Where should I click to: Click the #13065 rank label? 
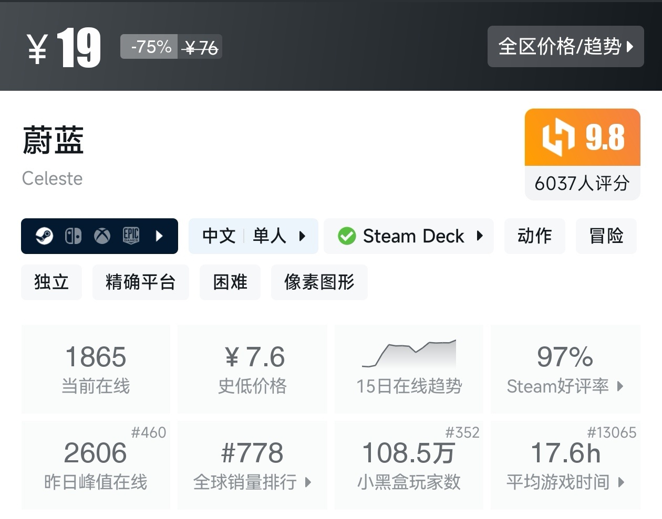(612, 432)
